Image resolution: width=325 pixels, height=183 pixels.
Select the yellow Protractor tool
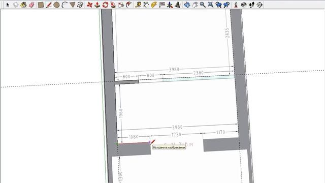coord(154,5)
